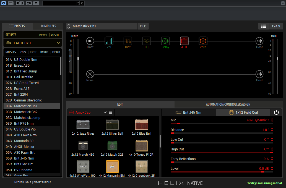Open the preset list view icon near tempo

tap(264, 26)
